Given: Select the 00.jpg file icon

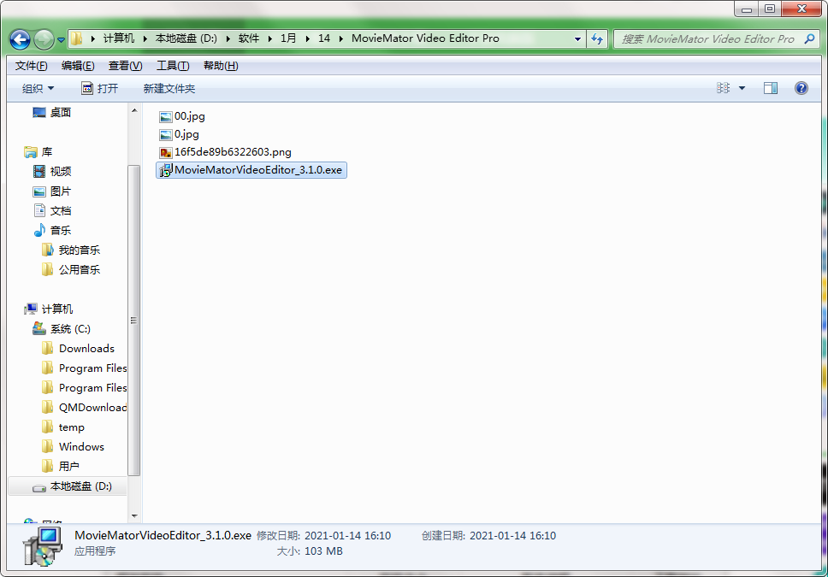Looking at the screenshot, I should tap(166, 116).
